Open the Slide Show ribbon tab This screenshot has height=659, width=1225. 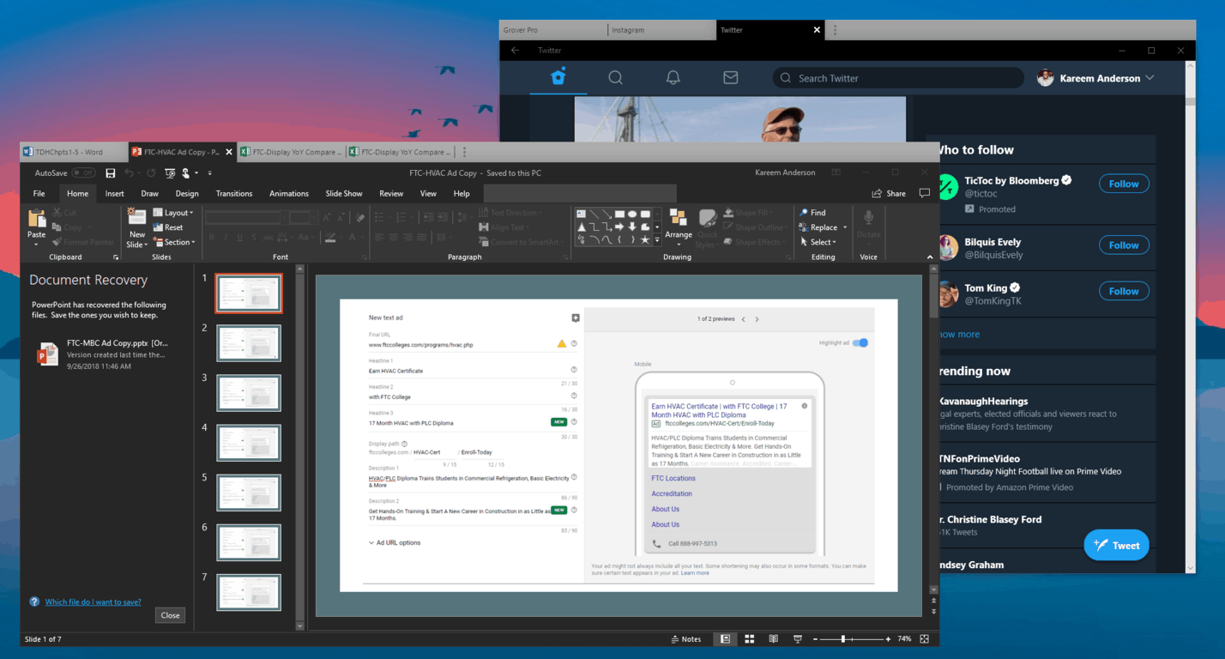coord(344,194)
